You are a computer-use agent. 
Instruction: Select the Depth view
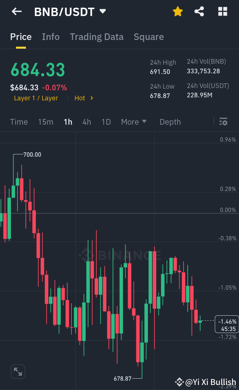(170, 122)
